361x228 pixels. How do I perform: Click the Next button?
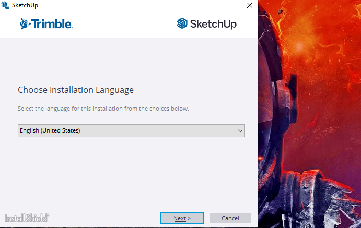pos(182,218)
